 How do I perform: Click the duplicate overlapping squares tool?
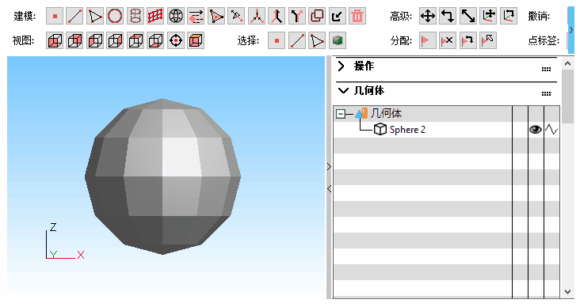(296, 17)
